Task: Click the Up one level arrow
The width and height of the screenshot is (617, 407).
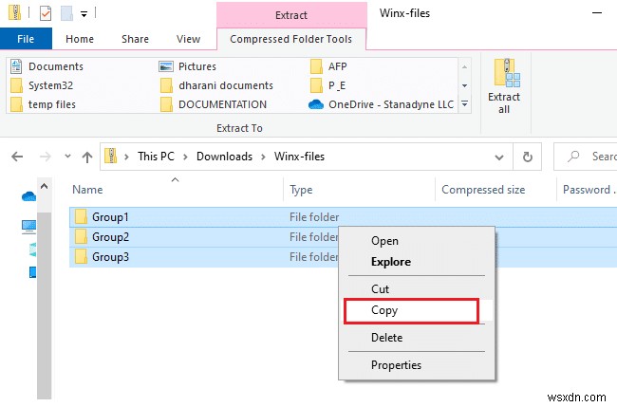Action: point(87,157)
